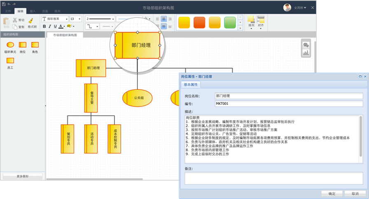This screenshot has height=199, width=369.
Task: Click the save disk icon in title bar
Action: (4, 4)
